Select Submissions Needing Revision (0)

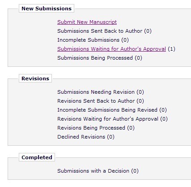pos(101,92)
